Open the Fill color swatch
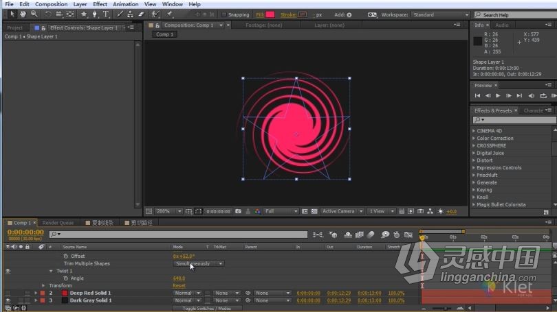The width and height of the screenshot is (557, 312). point(270,14)
